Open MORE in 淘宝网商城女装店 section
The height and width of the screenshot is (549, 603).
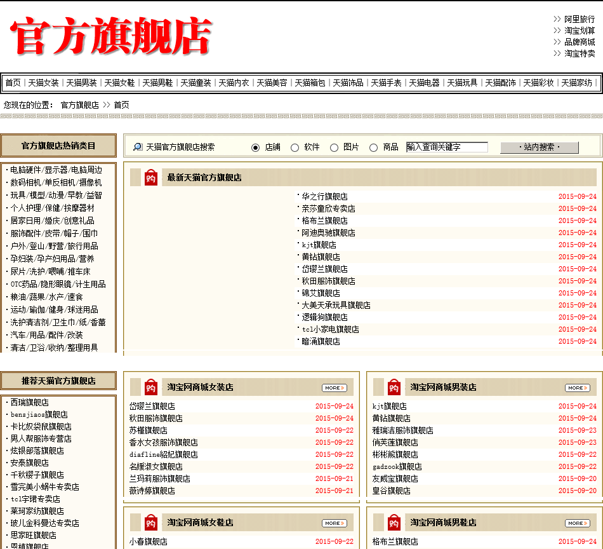[335, 388]
